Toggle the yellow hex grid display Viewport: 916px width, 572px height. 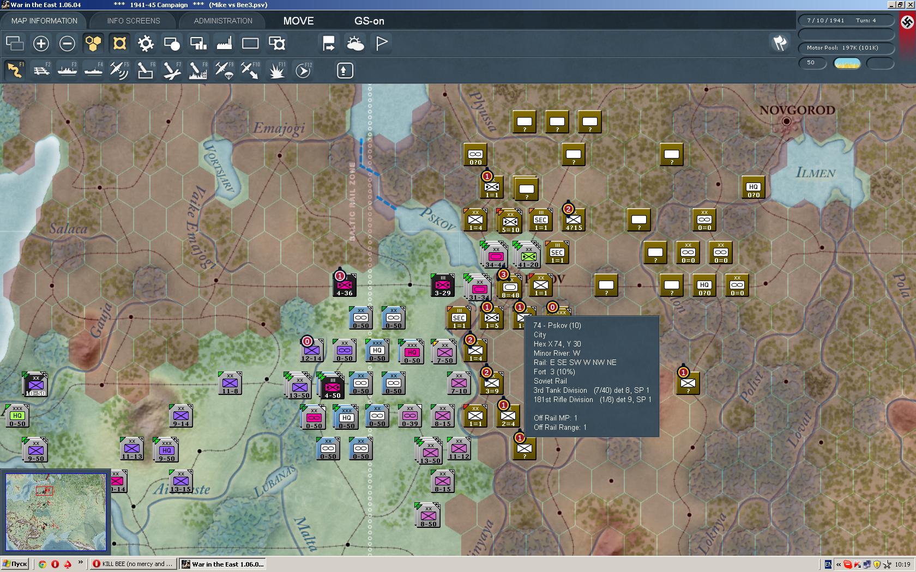coord(93,43)
